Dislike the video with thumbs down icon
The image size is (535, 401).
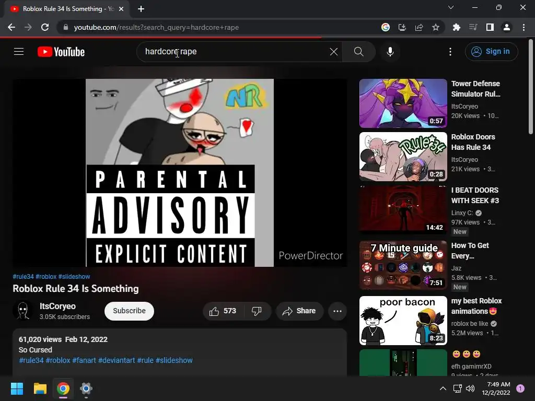[x=257, y=311]
